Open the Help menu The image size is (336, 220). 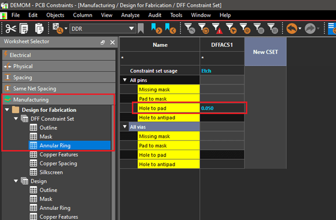tap(225, 15)
